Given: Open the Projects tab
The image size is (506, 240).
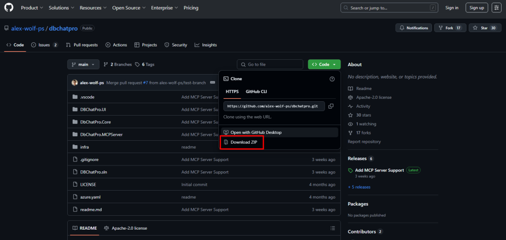Looking at the screenshot, I should pyautogui.click(x=146, y=45).
